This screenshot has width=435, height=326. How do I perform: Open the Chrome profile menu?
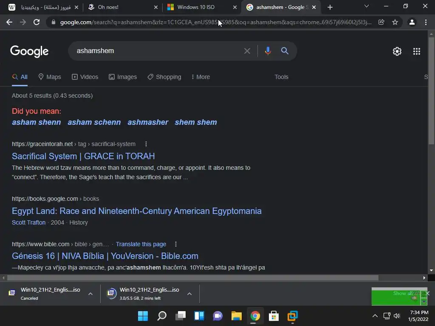tap(412, 22)
